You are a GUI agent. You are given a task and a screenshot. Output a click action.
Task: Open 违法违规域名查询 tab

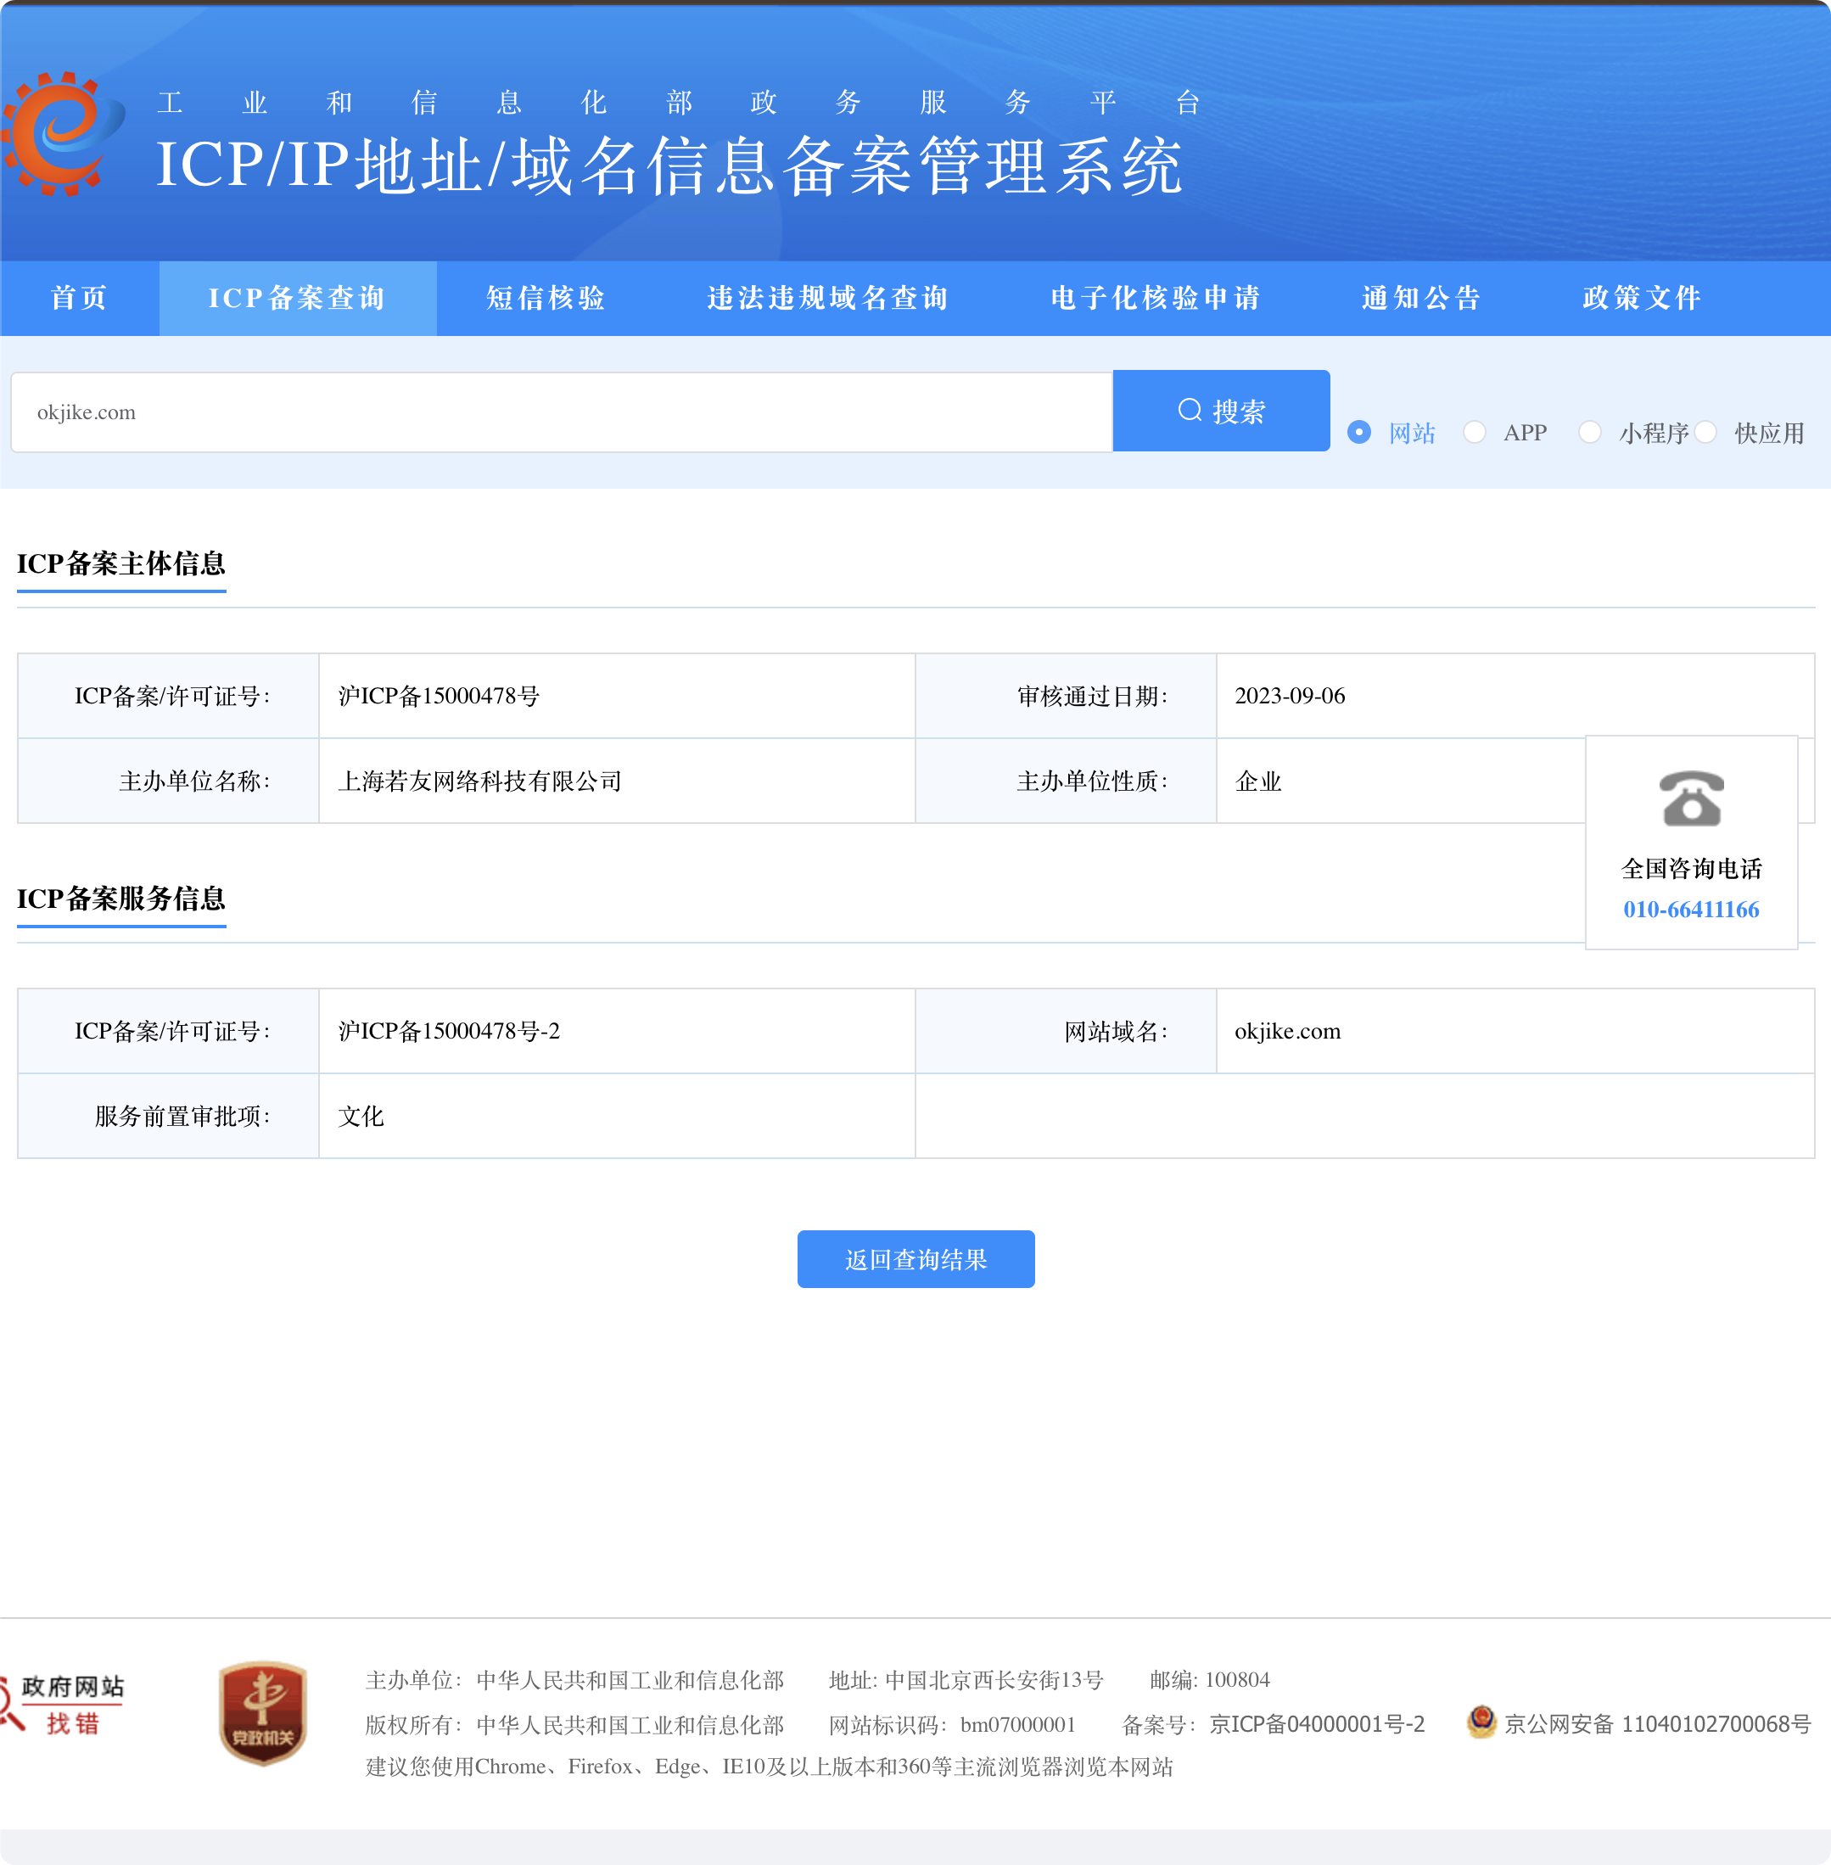tap(828, 298)
